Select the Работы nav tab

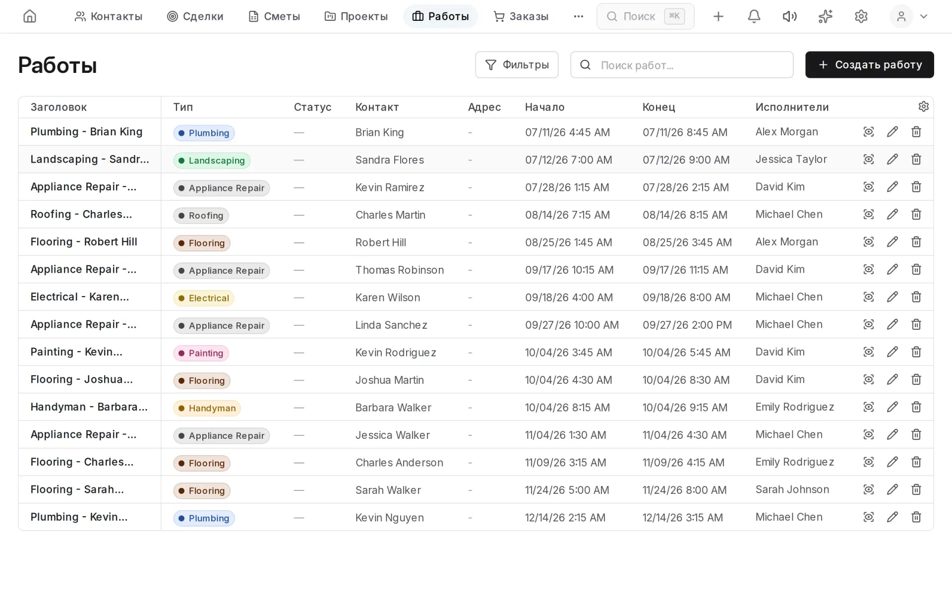[x=440, y=16]
